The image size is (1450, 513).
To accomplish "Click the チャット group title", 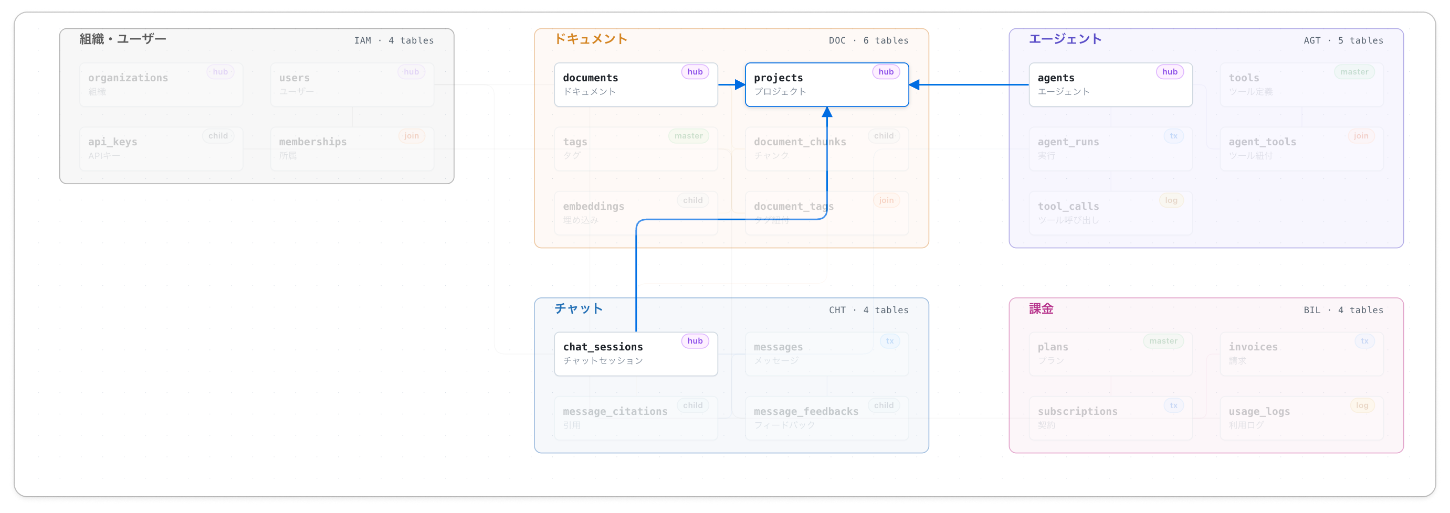I will [x=579, y=308].
